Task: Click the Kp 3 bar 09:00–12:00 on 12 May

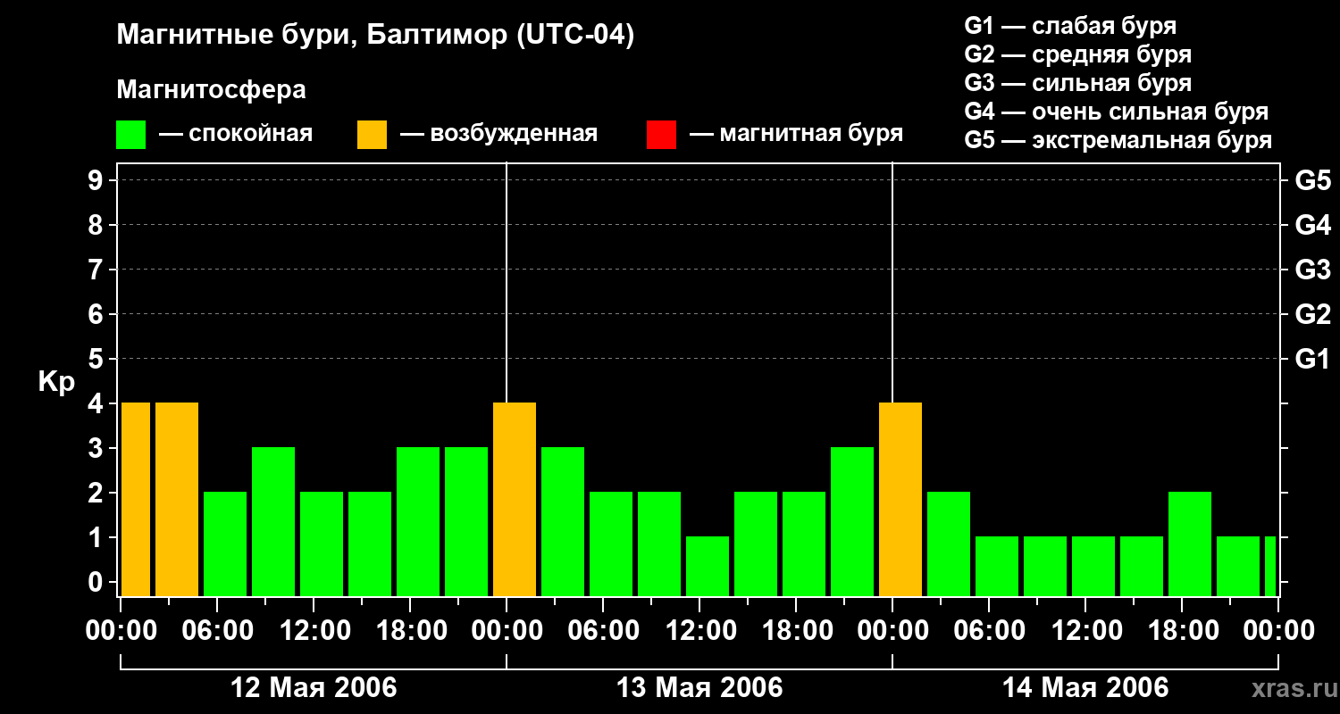Action: (273, 522)
